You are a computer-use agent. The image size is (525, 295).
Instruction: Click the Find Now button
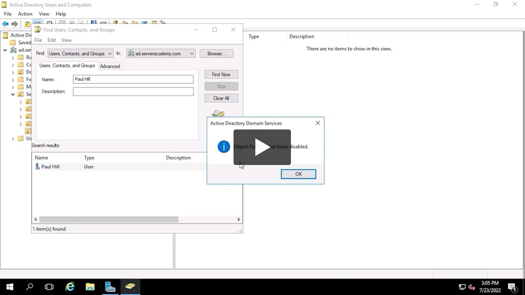click(221, 74)
